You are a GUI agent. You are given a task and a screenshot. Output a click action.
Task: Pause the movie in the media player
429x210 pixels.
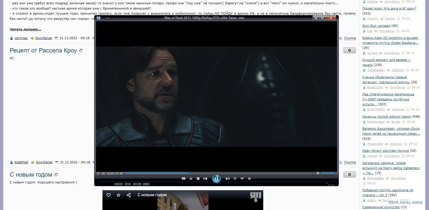pos(216,179)
